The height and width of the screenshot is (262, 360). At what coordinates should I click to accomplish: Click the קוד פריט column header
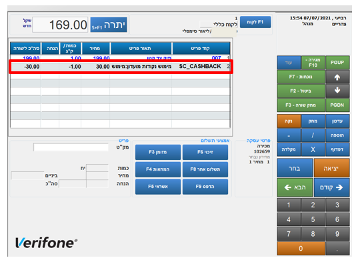point(201,49)
